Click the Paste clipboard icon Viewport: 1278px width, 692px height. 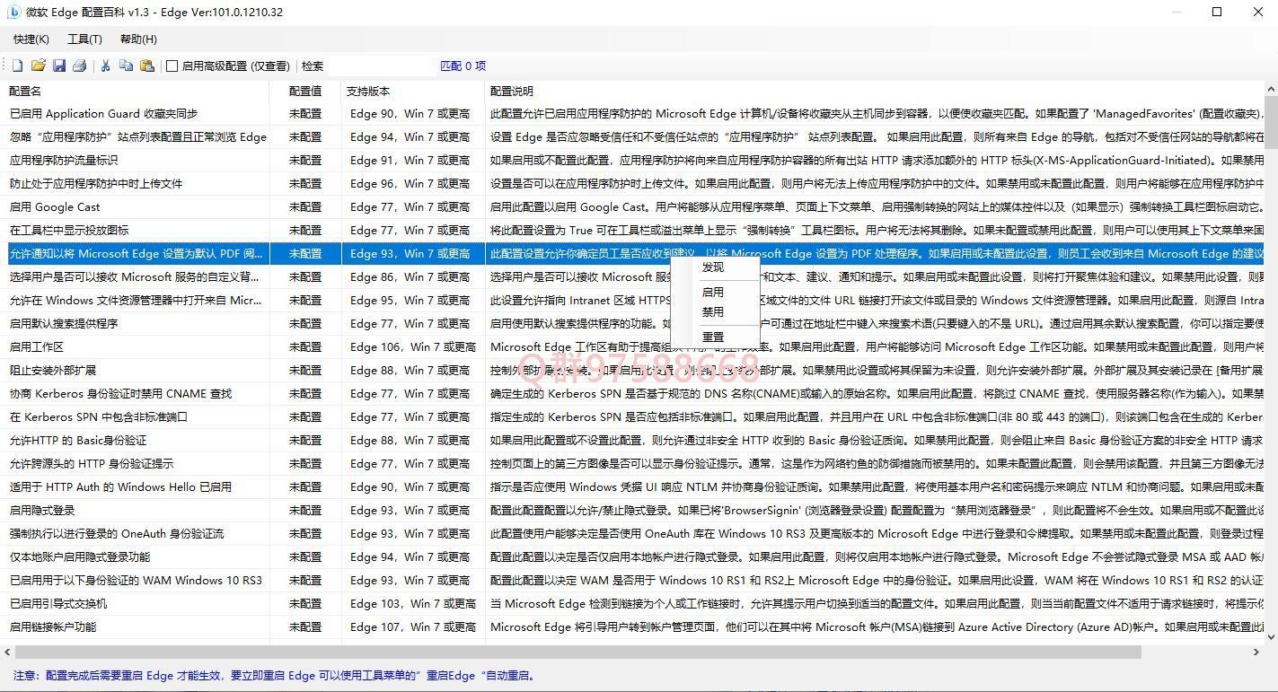[147, 66]
